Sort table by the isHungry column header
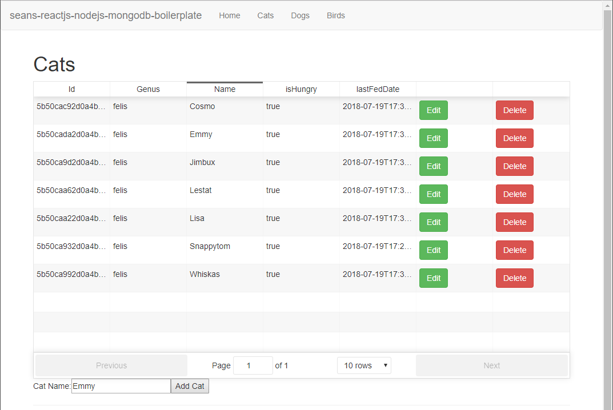Image resolution: width=613 pixels, height=410 pixels. 301,89
